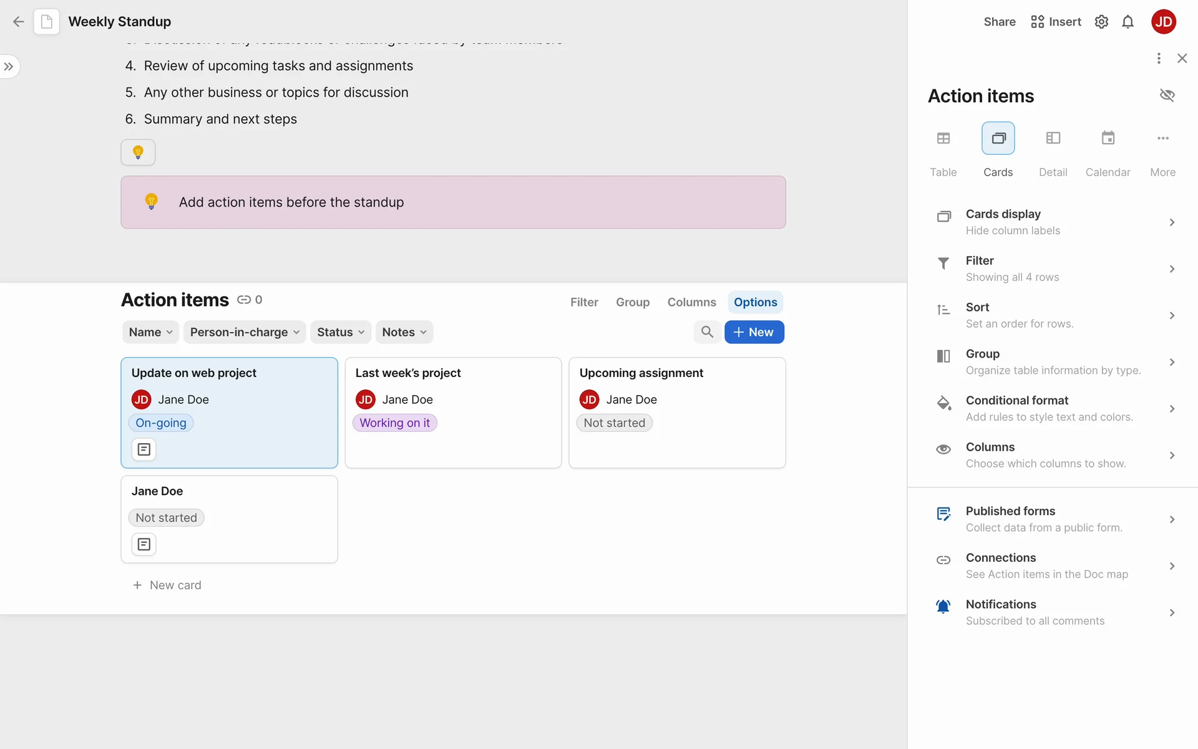Open the search icon in Action items toolbar
Viewport: 1198px width, 749px height.
(x=707, y=332)
